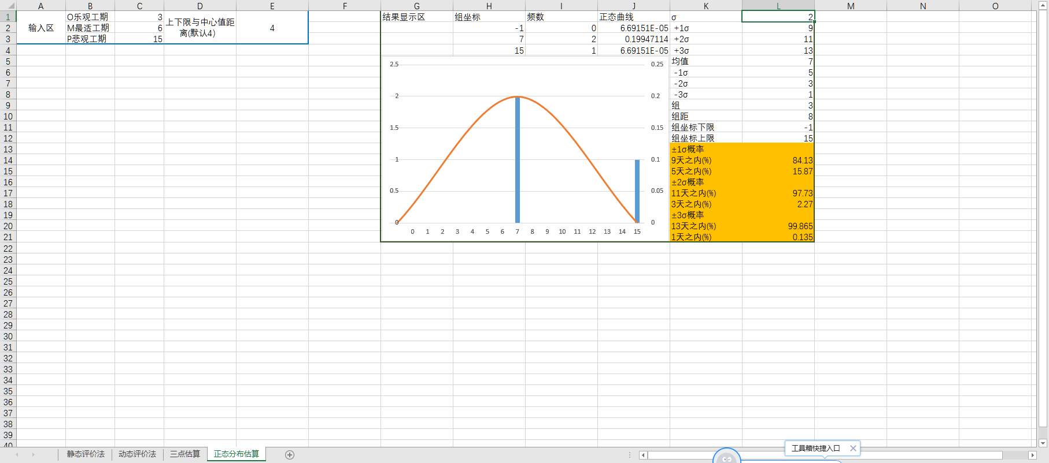Image resolution: width=1049 pixels, height=463 pixels.
Task: Click selected cell L1 with value 2
Action: 778,17
